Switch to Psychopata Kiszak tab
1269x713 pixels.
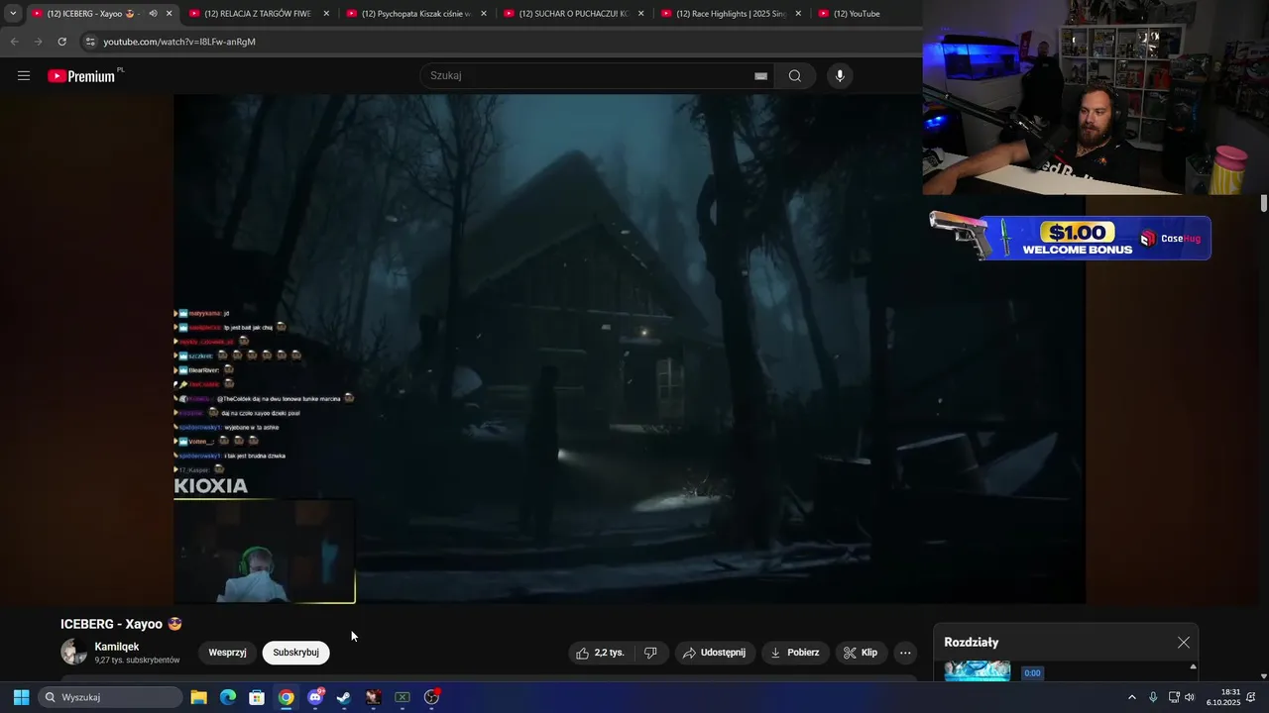pyautogui.click(x=415, y=14)
